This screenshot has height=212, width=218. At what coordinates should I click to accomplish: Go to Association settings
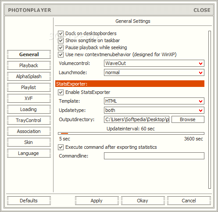(x=29, y=131)
